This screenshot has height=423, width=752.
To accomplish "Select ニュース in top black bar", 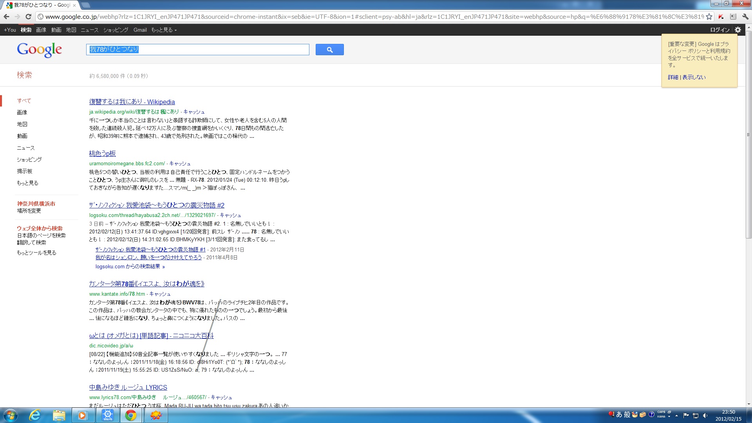I will 90,30.
